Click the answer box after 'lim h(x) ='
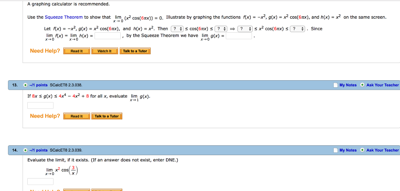This screenshot has height=191, width=400. click(x=107, y=36)
